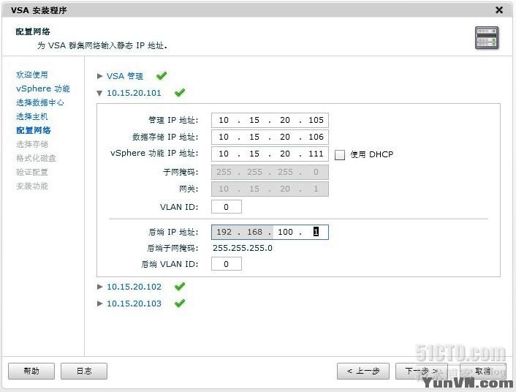Select the 格式化磁盘 step in sidebar
516x392 pixels.
coord(36,158)
